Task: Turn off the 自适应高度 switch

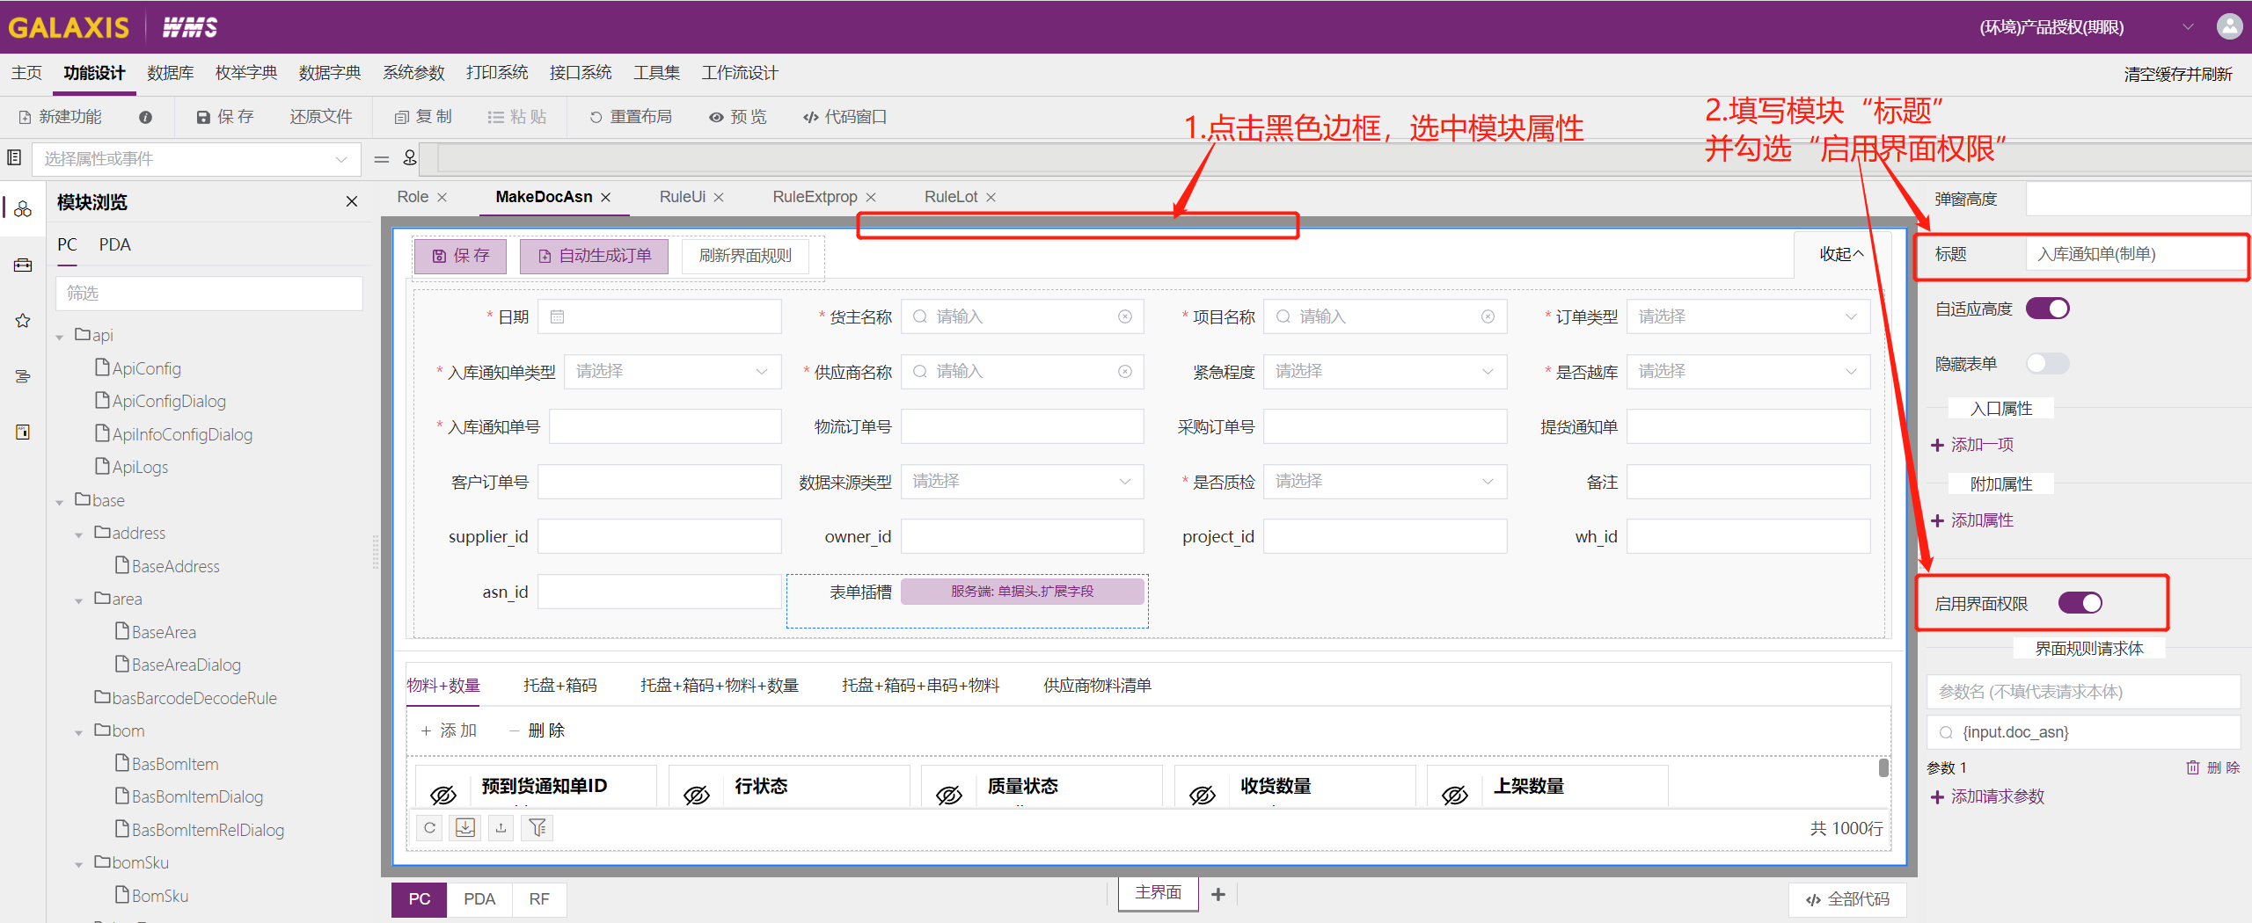Action: pyautogui.click(x=2048, y=309)
